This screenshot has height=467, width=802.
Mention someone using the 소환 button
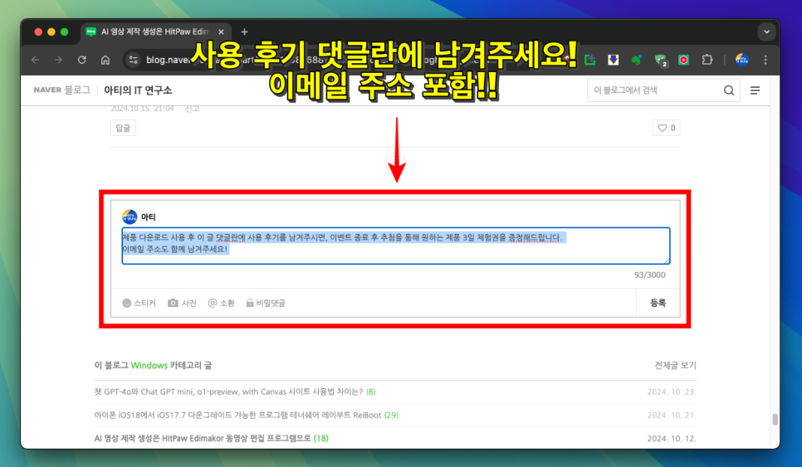[x=221, y=303]
